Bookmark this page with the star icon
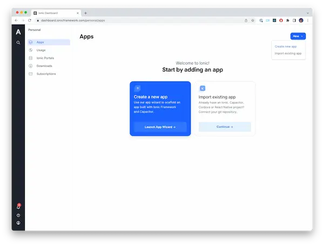324x246 pixels. point(253,20)
